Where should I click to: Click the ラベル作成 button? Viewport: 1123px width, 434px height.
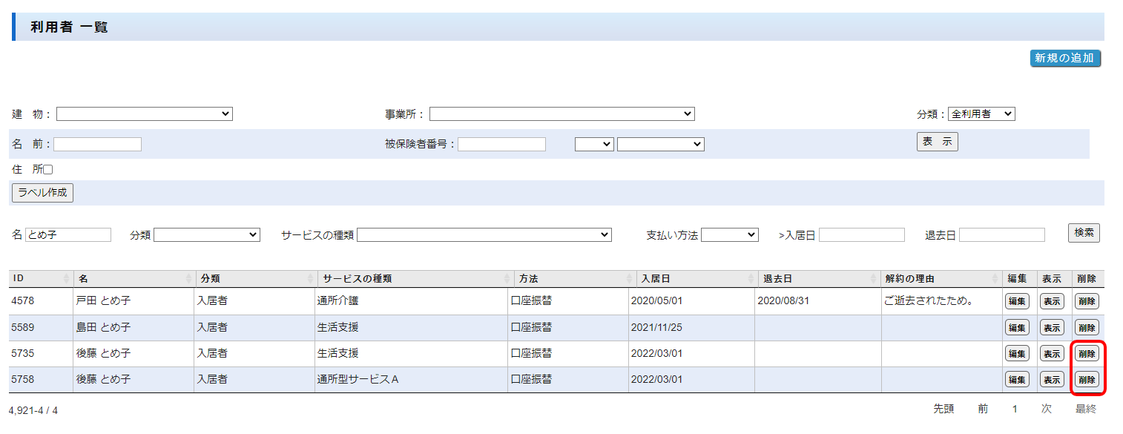coord(42,193)
